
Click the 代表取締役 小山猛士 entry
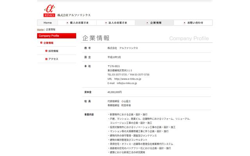(119, 101)
